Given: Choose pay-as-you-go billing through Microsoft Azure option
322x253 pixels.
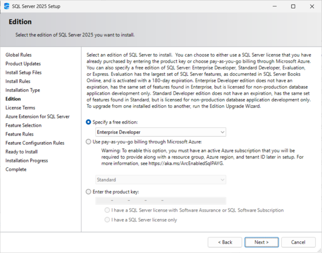Looking at the screenshot, I should (x=88, y=142).
